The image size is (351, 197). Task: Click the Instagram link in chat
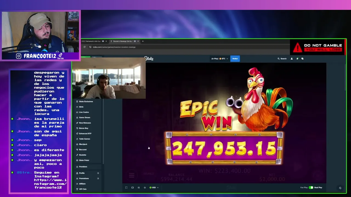pos(50,184)
